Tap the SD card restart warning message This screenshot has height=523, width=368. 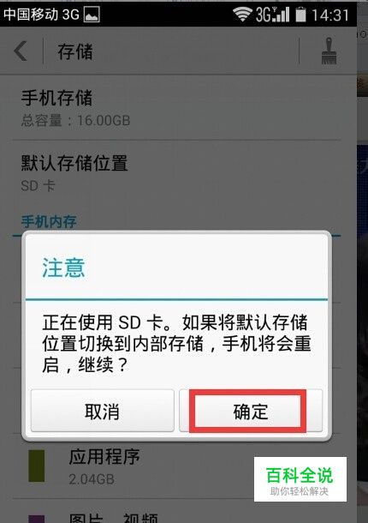tap(176, 343)
